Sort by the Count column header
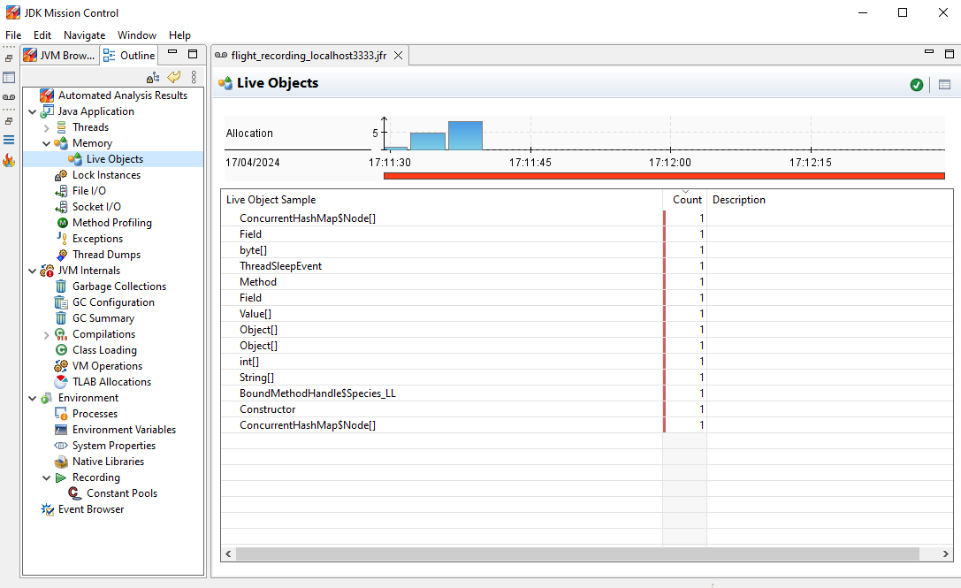Screen dimensions: 961x588 (x=685, y=199)
